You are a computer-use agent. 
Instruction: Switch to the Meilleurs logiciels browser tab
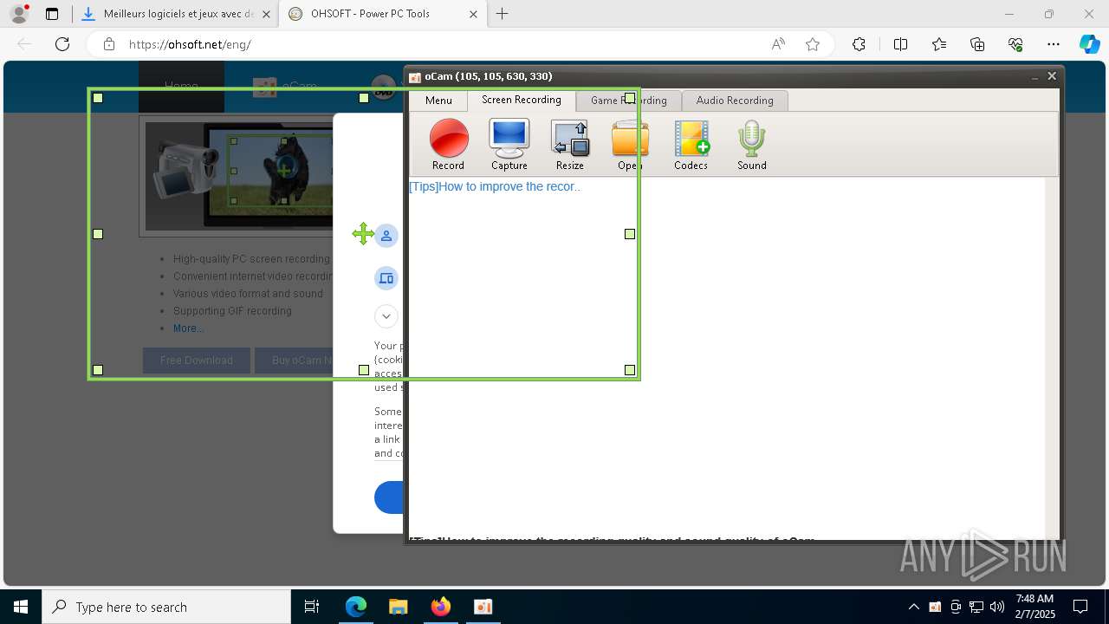[x=168, y=14]
